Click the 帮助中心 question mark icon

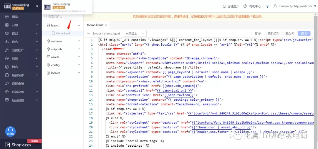(x=245, y=6)
